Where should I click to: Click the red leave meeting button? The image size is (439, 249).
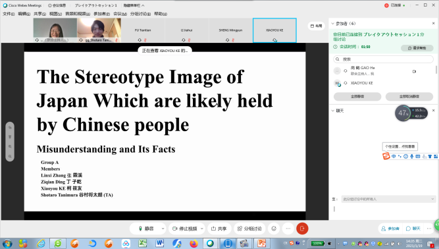pos(302,229)
